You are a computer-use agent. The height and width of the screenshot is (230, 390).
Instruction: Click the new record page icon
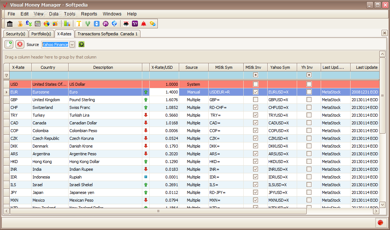click(9, 45)
